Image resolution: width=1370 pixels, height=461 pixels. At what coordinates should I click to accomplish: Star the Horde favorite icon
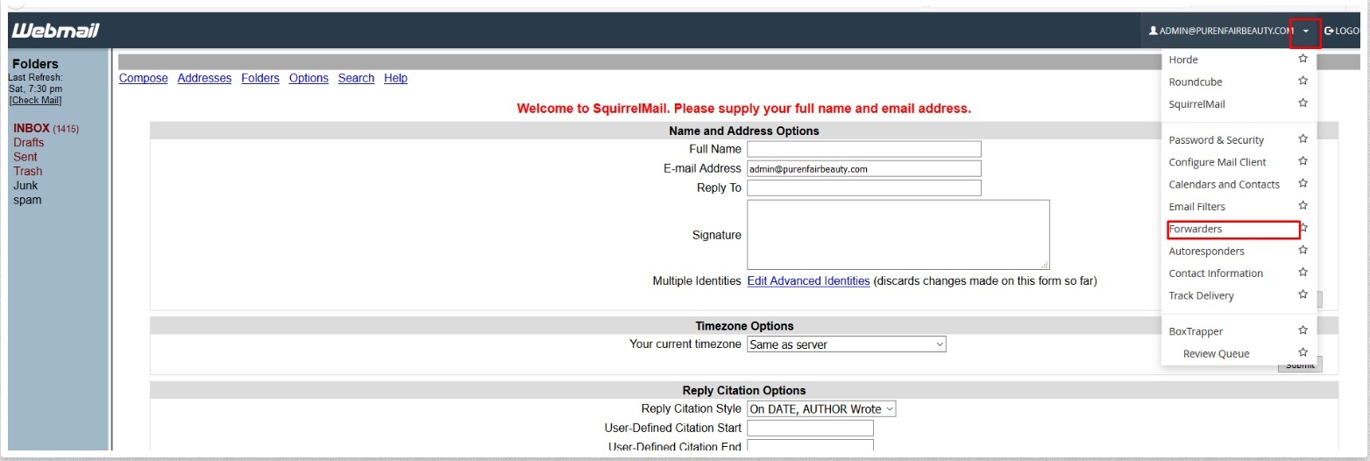1303,60
